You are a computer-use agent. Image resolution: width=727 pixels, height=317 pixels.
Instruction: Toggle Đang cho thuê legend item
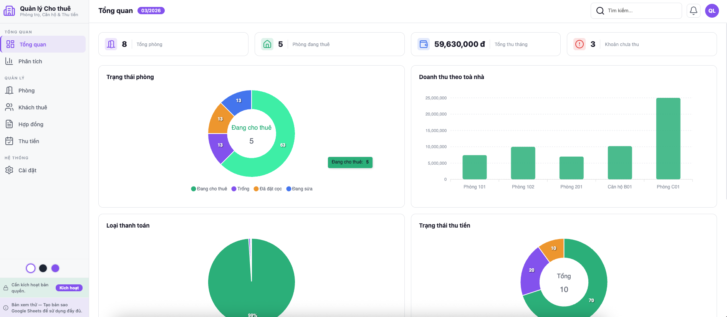[x=209, y=189]
